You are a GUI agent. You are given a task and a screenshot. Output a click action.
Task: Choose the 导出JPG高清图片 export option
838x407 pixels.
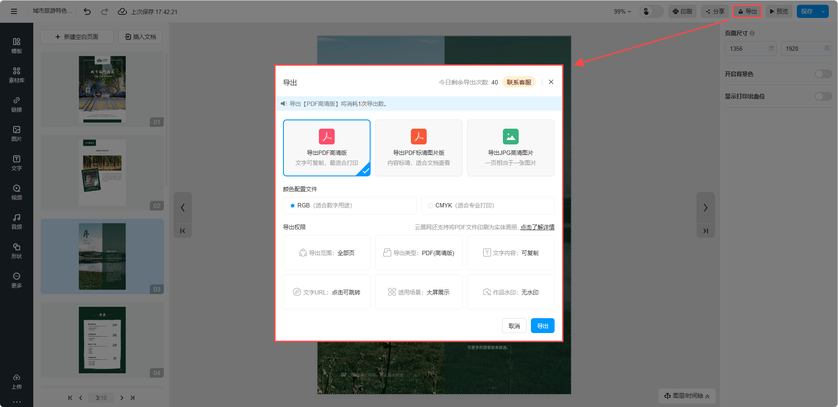click(x=510, y=148)
